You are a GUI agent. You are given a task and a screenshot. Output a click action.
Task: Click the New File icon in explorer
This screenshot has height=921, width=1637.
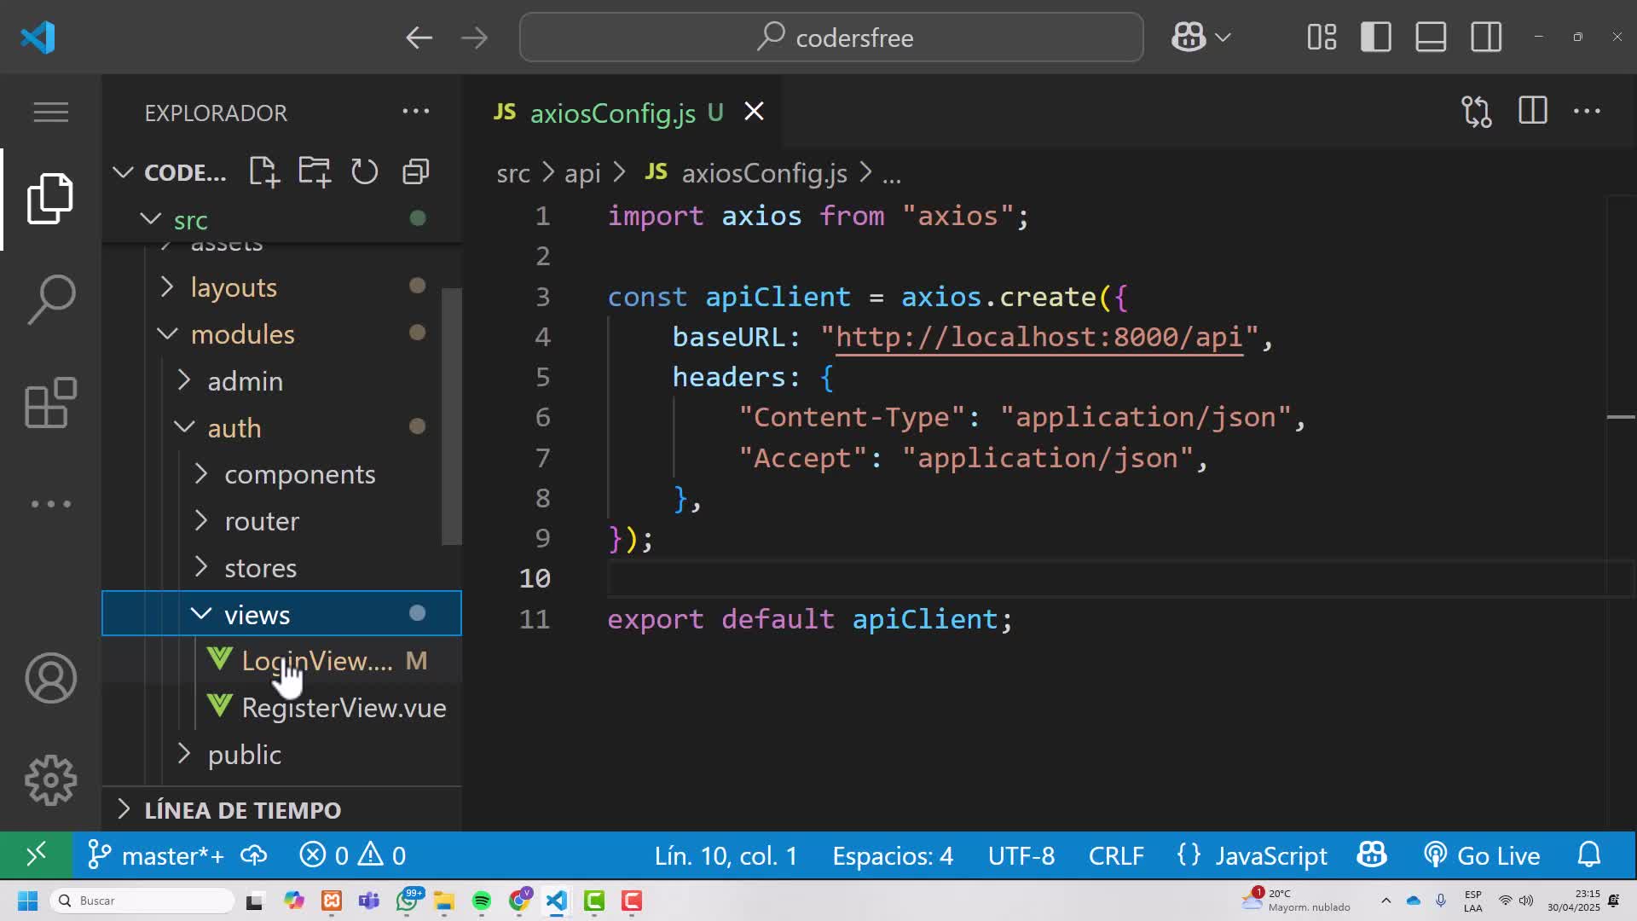[264, 171]
